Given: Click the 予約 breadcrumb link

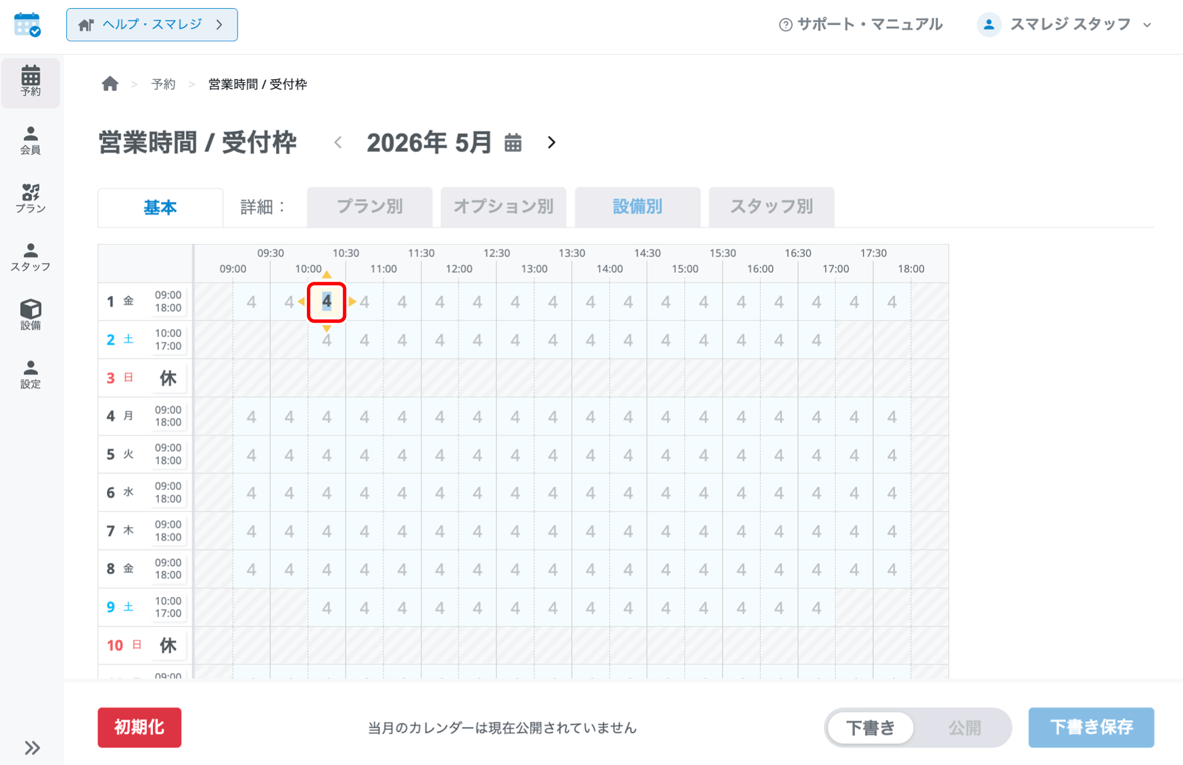Looking at the screenshot, I should (x=163, y=84).
